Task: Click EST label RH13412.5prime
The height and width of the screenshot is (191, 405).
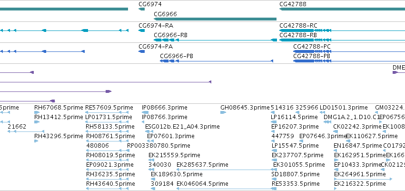Action: click(59, 117)
